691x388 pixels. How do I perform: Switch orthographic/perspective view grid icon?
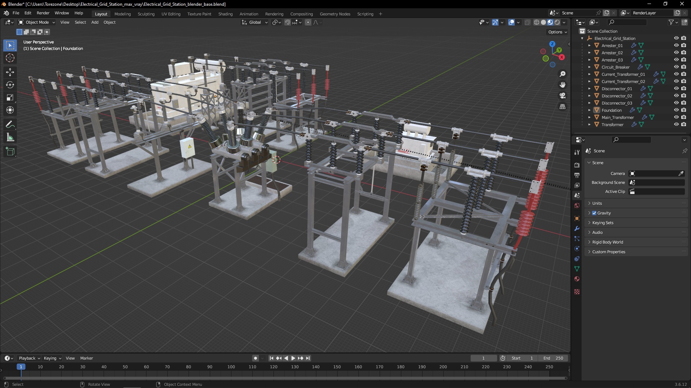click(563, 107)
